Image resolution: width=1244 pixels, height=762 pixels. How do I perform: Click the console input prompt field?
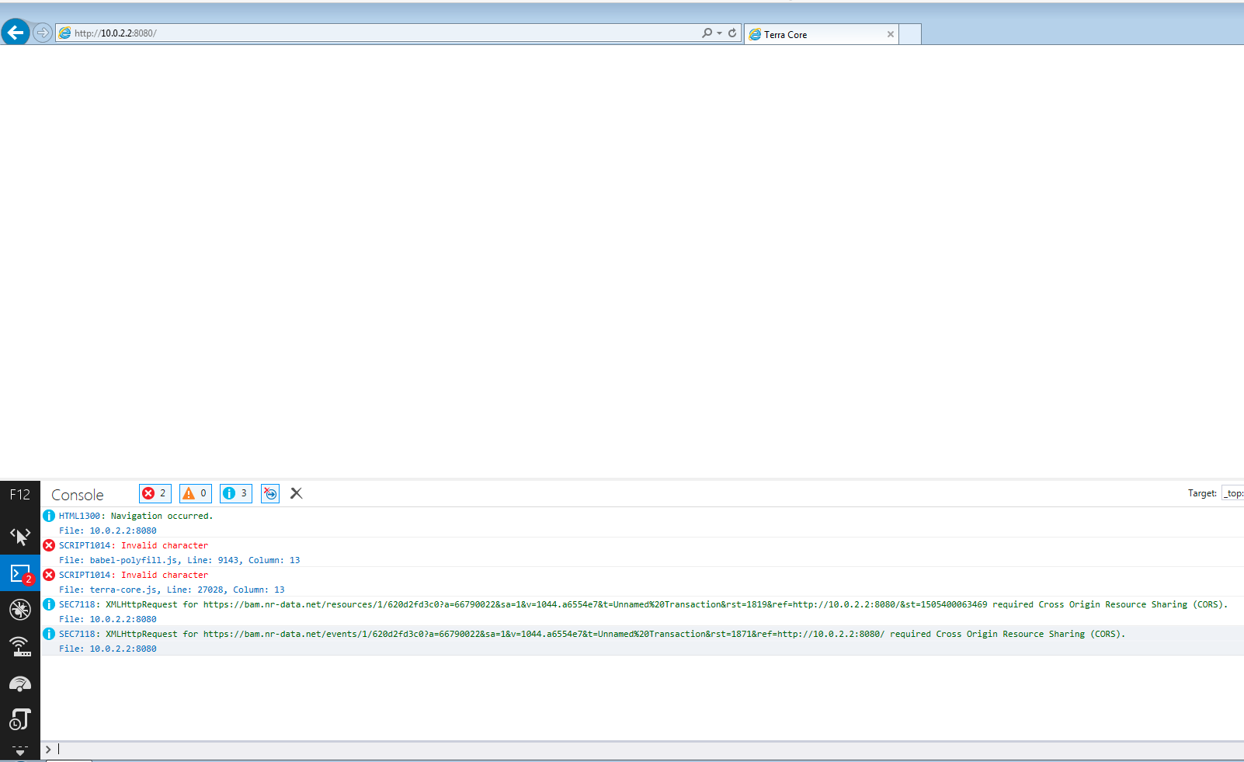pyautogui.click(x=233, y=749)
